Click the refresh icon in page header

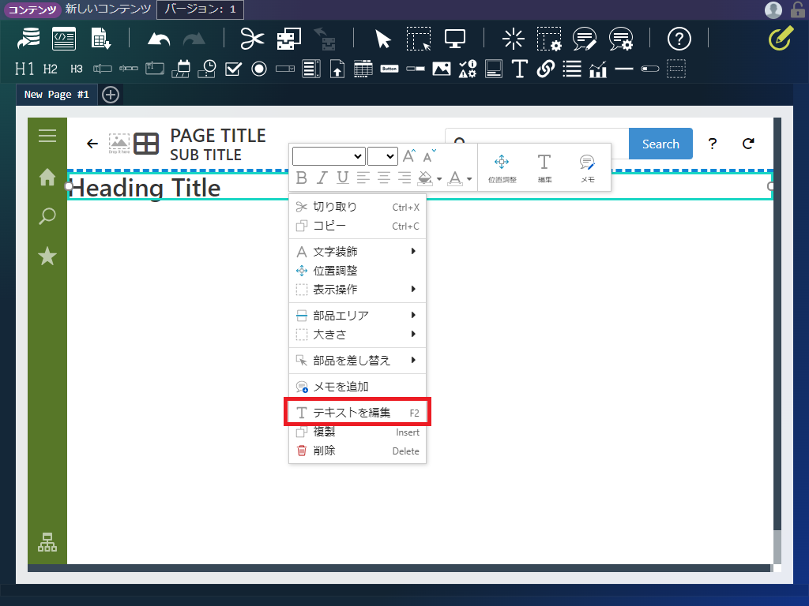tap(748, 144)
